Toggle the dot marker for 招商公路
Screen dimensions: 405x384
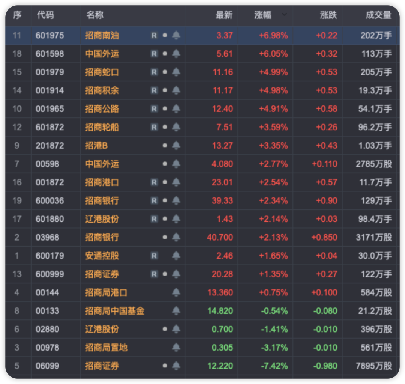(x=165, y=109)
